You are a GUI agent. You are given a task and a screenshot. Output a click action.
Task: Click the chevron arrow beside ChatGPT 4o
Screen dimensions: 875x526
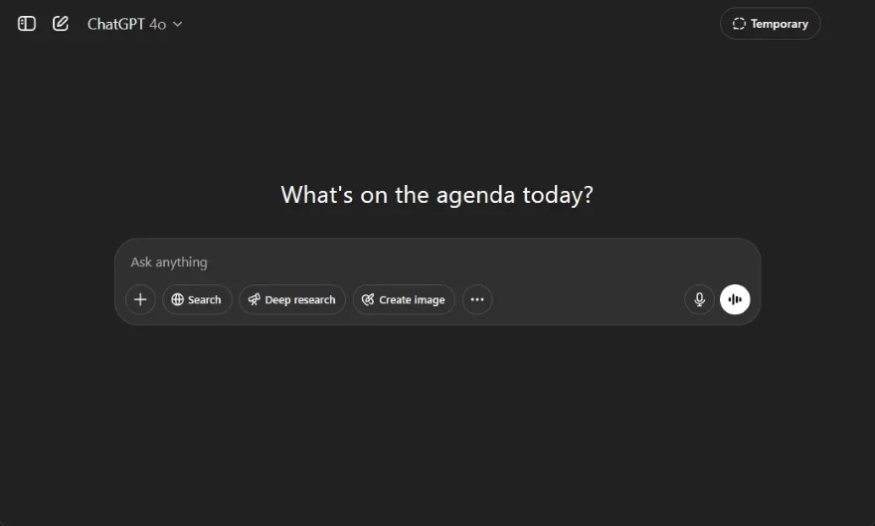click(x=177, y=24)
